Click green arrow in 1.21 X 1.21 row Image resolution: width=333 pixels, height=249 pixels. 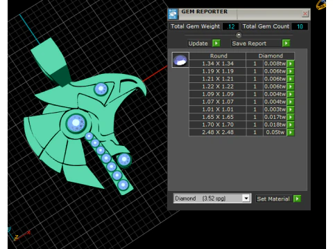291,79
